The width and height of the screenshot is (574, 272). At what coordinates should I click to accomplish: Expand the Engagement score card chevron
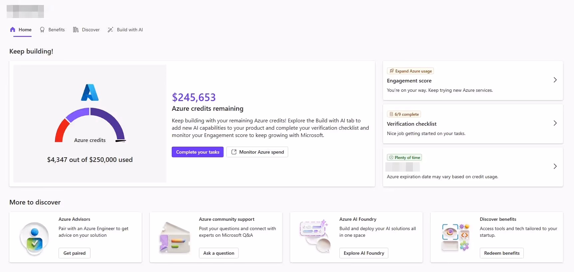(x=555, y=80)
